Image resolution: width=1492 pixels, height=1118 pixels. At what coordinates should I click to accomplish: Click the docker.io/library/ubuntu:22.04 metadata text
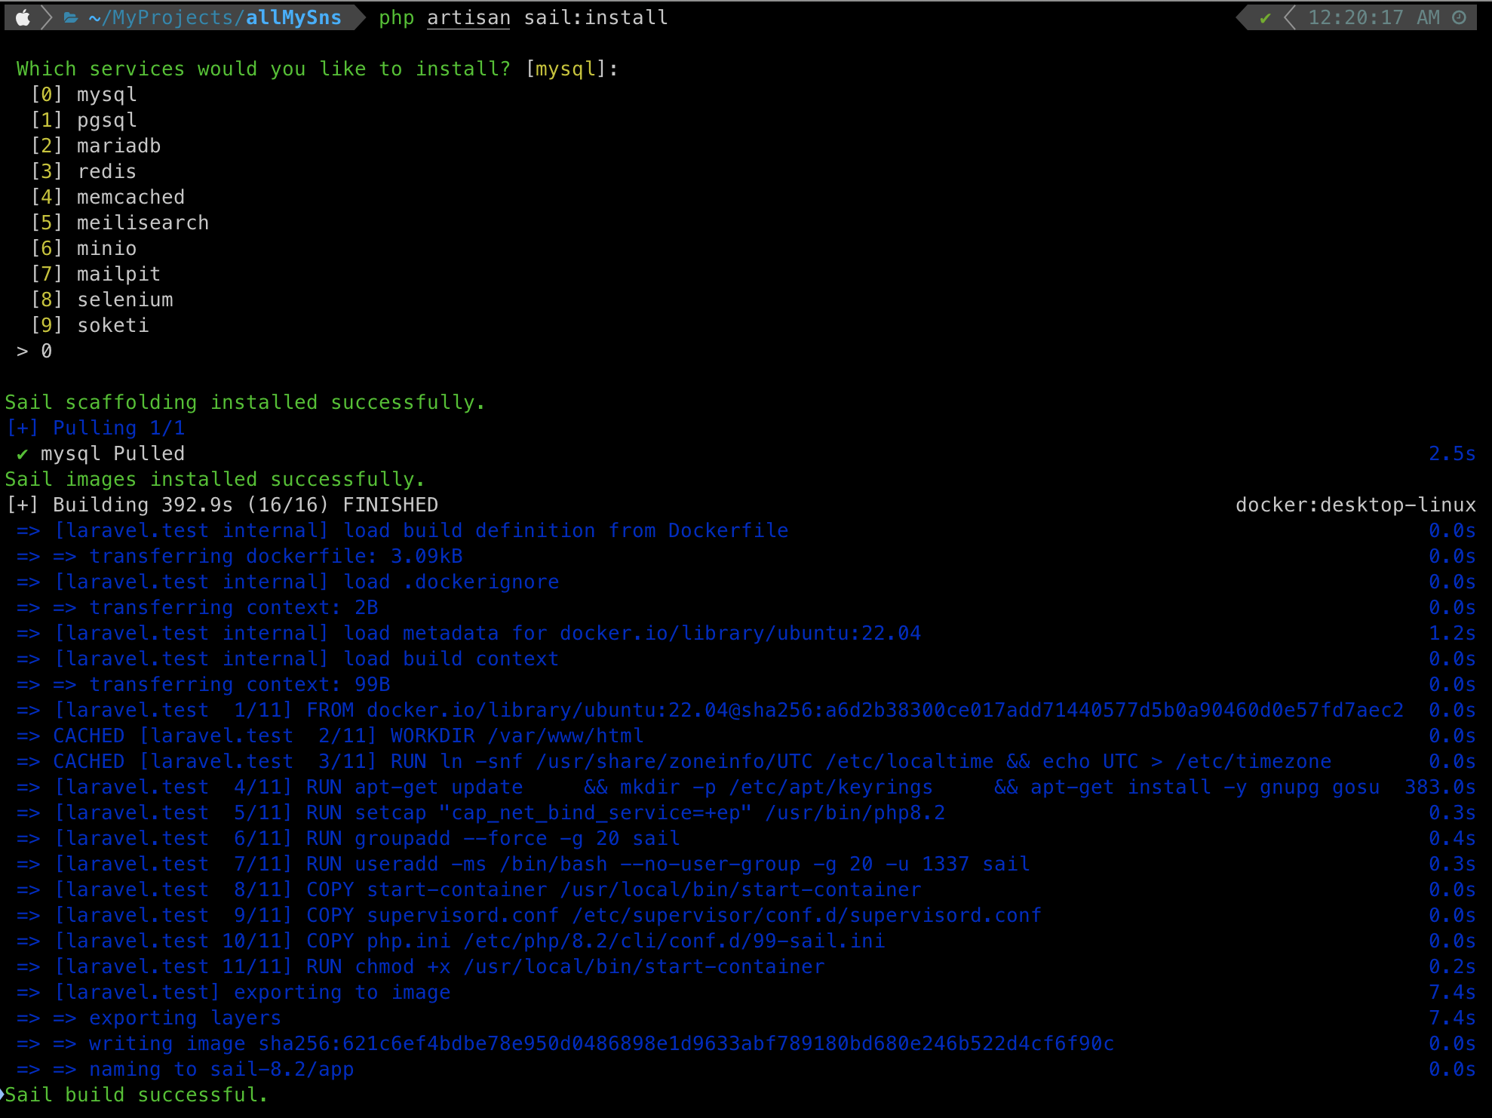pyautogui.click(x=739, y=634)
